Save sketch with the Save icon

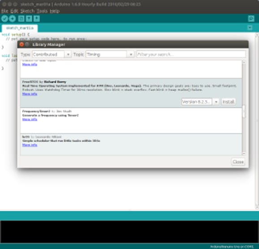point(37,18)
